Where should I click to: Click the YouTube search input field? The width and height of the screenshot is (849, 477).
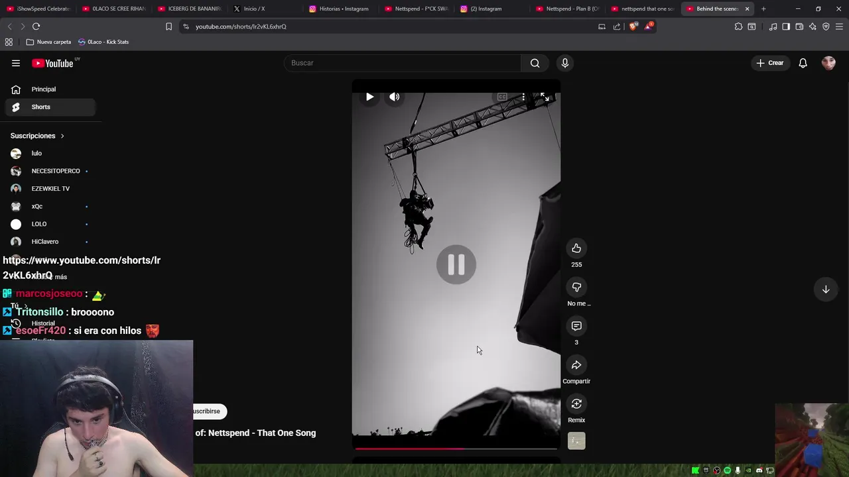(403, 63)
